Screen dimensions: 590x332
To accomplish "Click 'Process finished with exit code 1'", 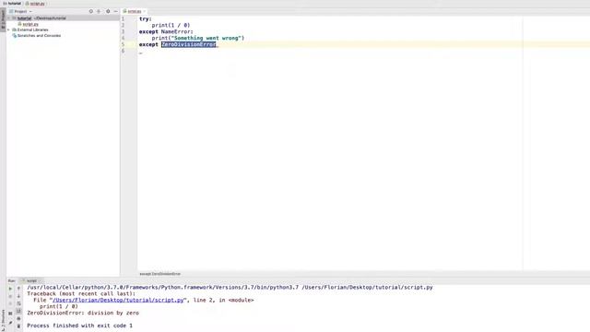I will click(80, 326).
